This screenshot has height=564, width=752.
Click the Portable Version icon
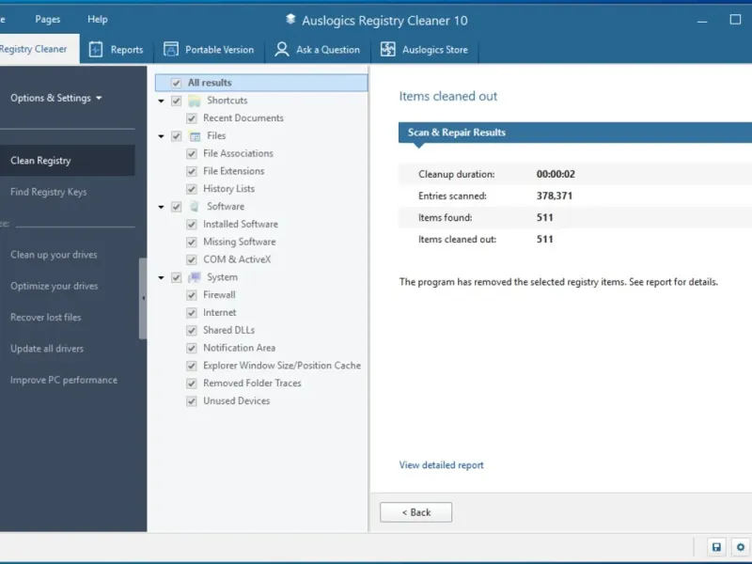pyautogui.click(x=170, y=50)
